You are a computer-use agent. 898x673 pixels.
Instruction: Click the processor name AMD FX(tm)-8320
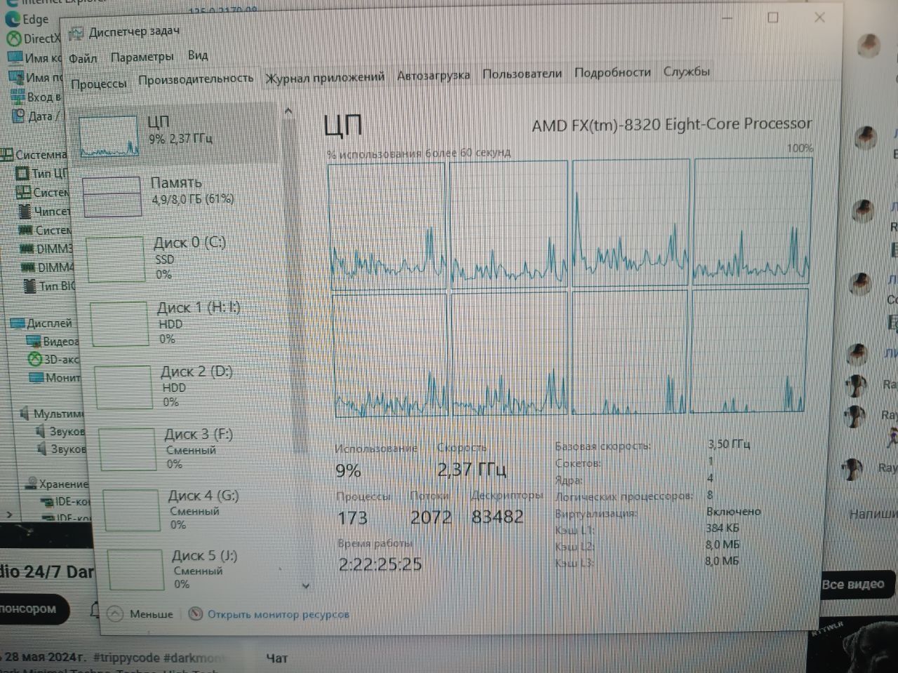(671, 124)
